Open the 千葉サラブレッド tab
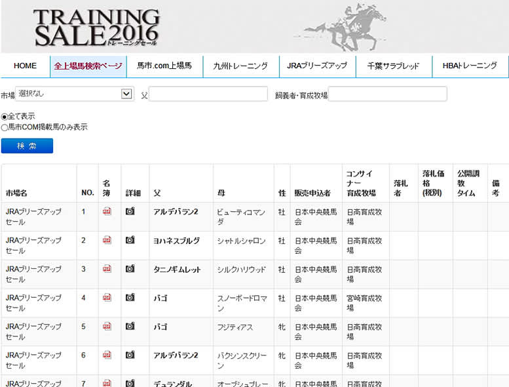 point(394,66)
